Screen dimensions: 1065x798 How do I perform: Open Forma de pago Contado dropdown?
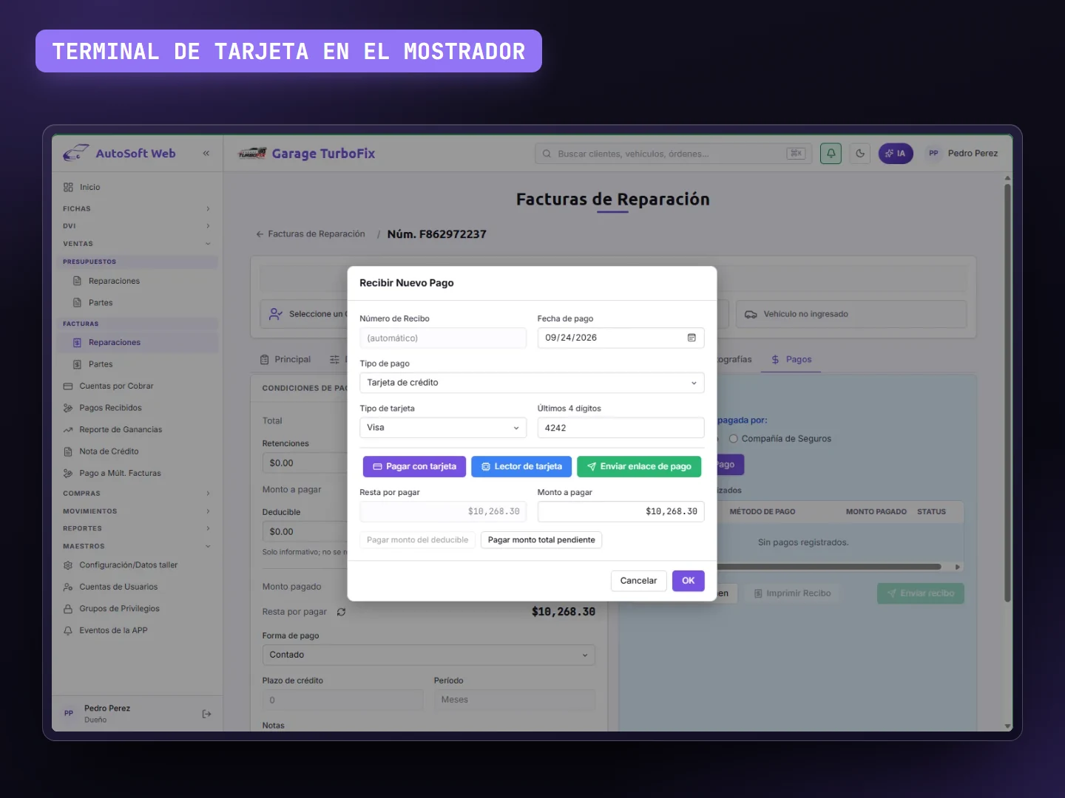[x=428, y=655]
